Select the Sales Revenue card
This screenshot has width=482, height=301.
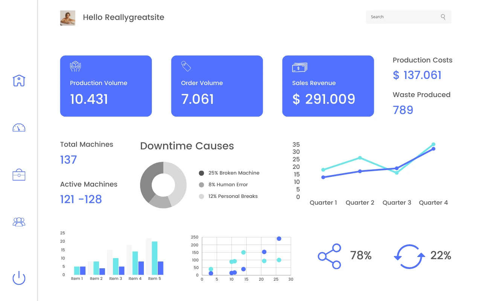[328, 86]
